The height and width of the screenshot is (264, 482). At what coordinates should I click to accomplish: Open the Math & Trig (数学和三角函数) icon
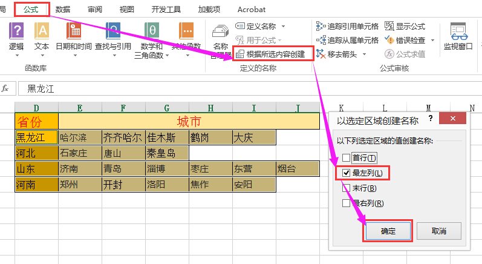(x=152, y=31)
